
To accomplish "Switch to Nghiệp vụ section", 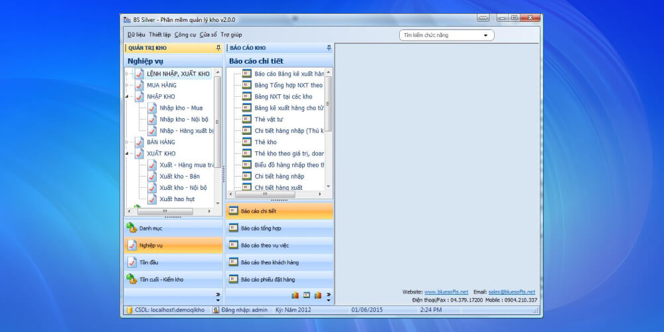I will pyautogui.click(x=173, y=245).
